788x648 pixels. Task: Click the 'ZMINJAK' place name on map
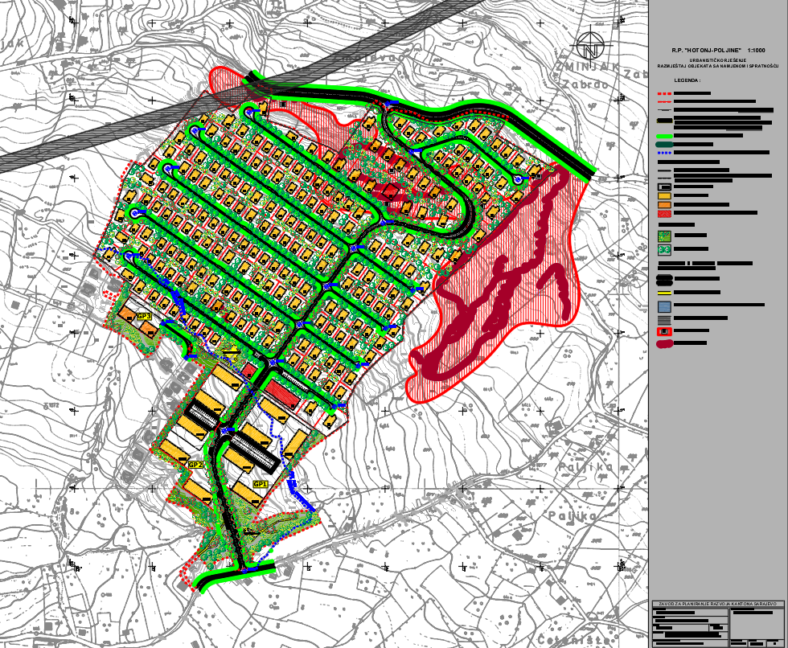586,68
